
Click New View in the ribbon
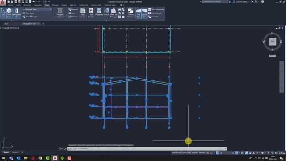point(29,13)
